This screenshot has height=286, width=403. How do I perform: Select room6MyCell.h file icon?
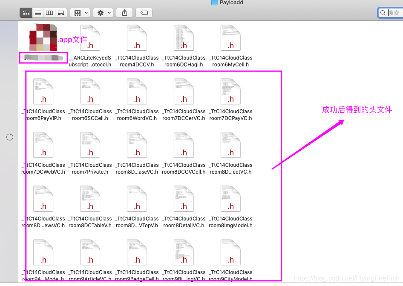click(230, 38)
